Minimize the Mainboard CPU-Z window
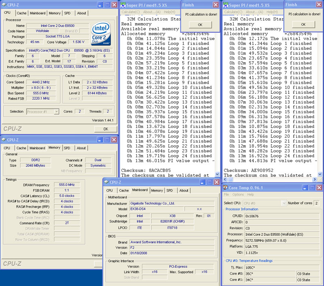 click(202, 182)
